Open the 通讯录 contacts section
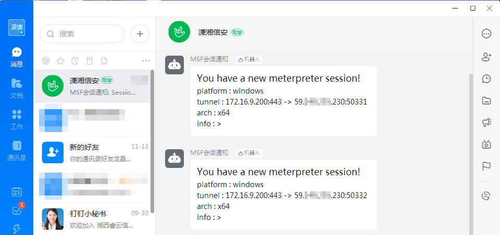500x235 pixels. pyautogui.click(x=17, y=151)
